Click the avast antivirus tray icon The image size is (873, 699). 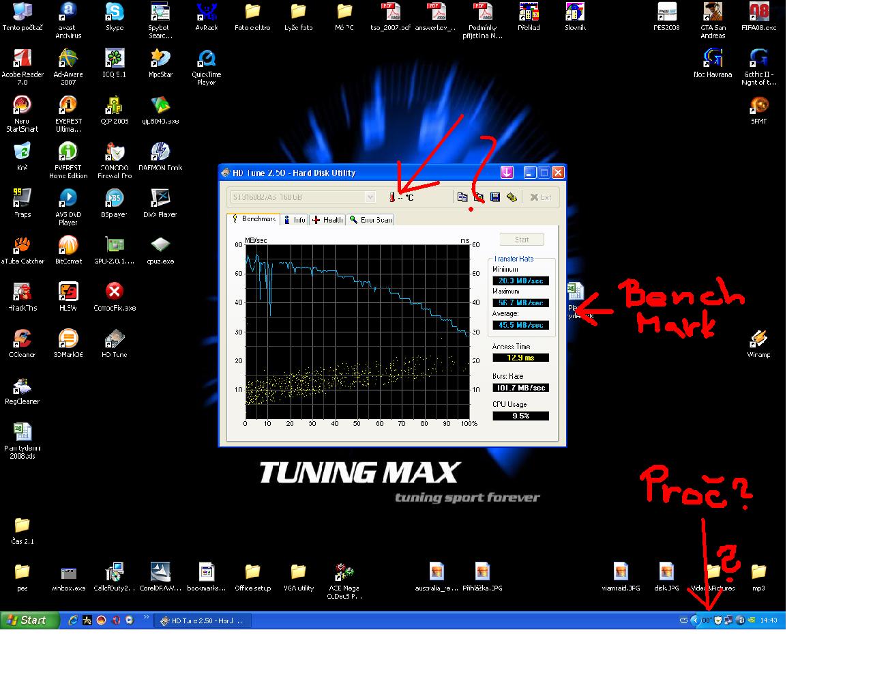coord(740,620)
